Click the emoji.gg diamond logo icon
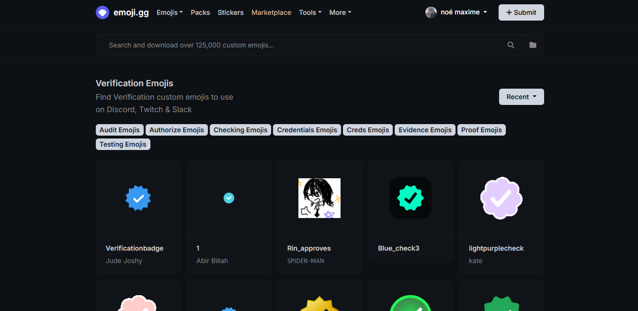The height and width of the screenshot is (311, 638). tap(103, 12)
